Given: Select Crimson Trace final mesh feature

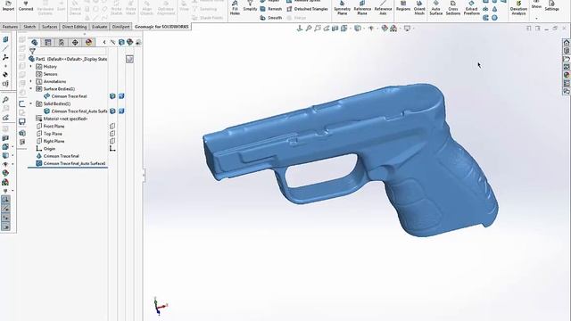Looking at the screenshot, I should click(x=57, y=156).
